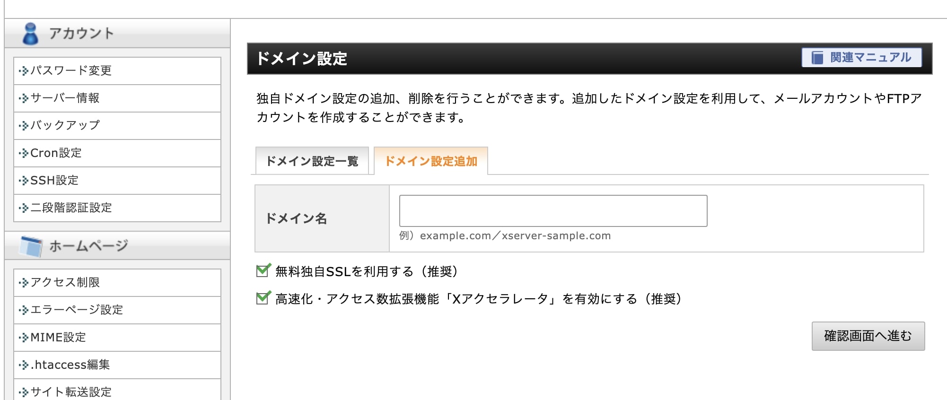Click the arrow icon beside Cron設定

24,153
